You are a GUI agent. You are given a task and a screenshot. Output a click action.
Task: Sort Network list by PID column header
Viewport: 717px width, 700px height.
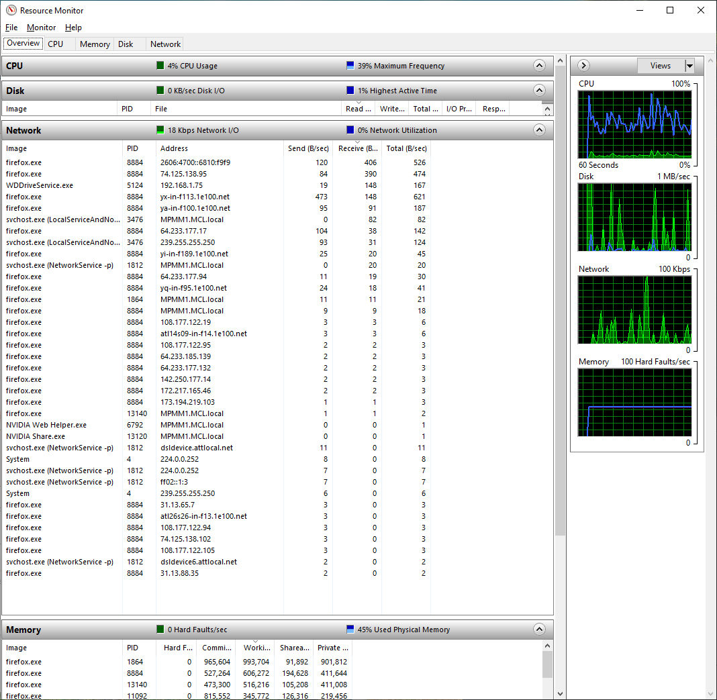139,148
